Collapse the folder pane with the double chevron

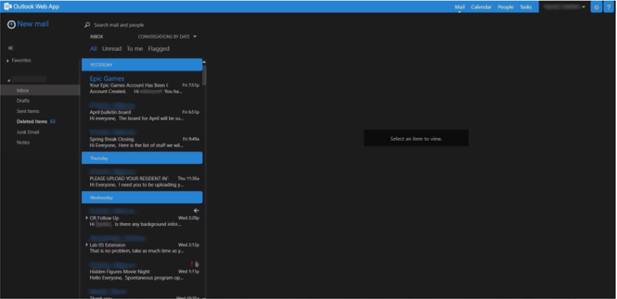click(11, 48)
